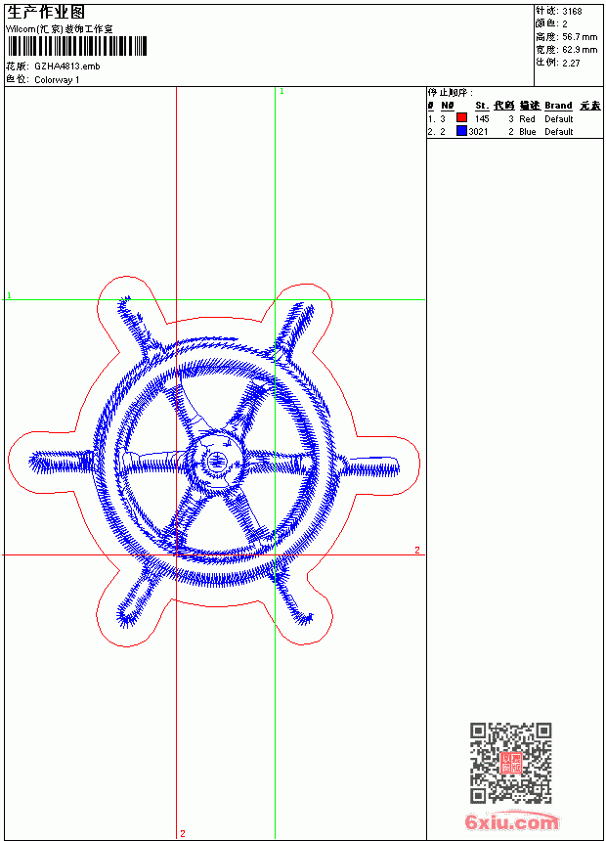Image resolution: width=606 pixels, height=841 pixels.
Task: Select the red marker 2 at bottom
Action: (183, 833)
